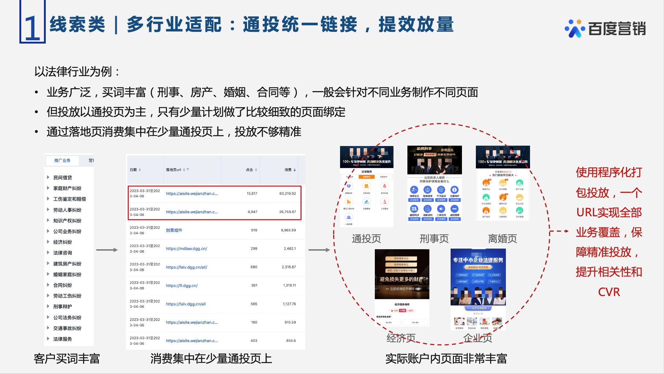The width and height of the screenshot is (664, 374).
Task: Click the 离婚诉讼 icon on 离婚页
Action: click(486, 183)
